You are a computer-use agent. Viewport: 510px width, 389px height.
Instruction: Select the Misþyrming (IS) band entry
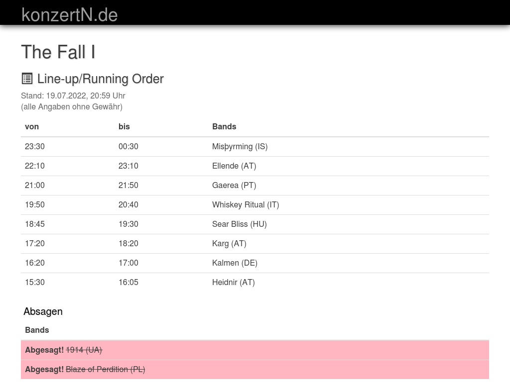click(x=240, y=146)
